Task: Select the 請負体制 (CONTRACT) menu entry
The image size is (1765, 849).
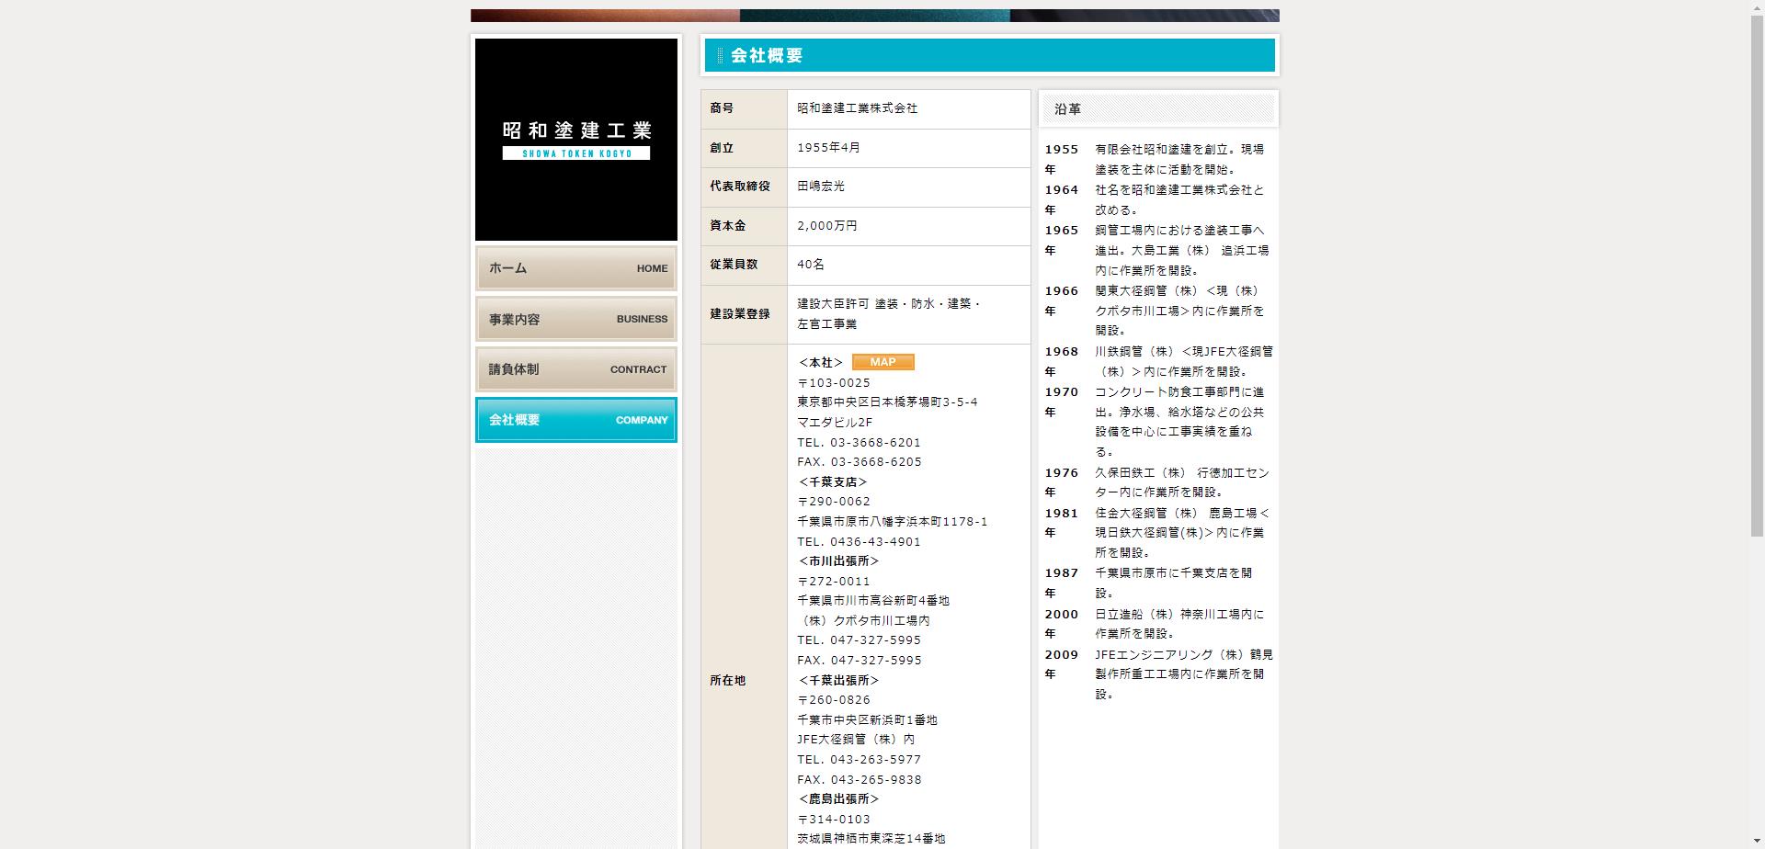Action: 575,369
